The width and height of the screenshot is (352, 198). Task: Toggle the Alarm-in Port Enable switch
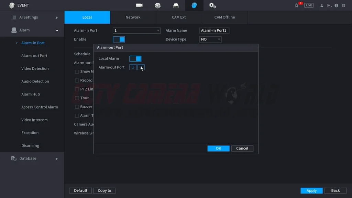click(x=119, y=40)
